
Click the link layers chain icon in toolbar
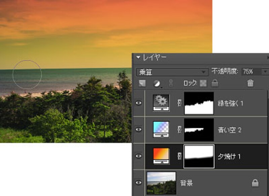point(171,83)
